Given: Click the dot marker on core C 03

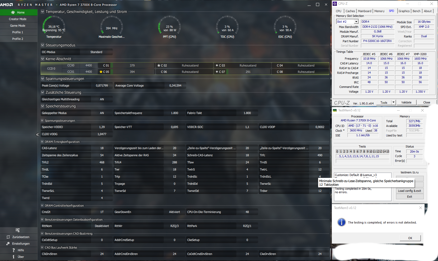Looking at the screenshot, I should (x=217, y=65).
